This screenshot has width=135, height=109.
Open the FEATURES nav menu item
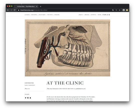[42, 15]
